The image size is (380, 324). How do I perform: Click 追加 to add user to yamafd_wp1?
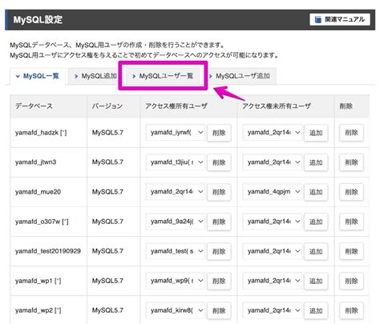click(x=316, y=281)
